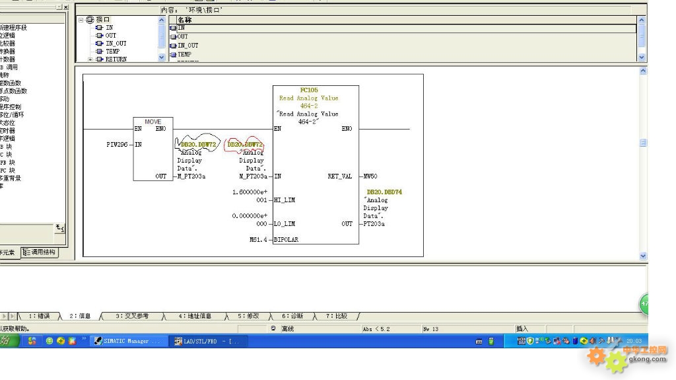Open the 6: 诊断 output tab
Screen dimensions: 676x380
click(x=292, y=316)
